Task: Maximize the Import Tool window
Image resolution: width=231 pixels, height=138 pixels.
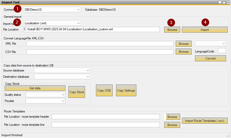Action: [224, 3]
